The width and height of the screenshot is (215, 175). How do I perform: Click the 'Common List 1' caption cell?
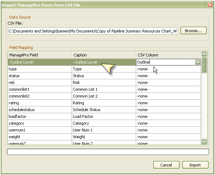coord(104,89)
